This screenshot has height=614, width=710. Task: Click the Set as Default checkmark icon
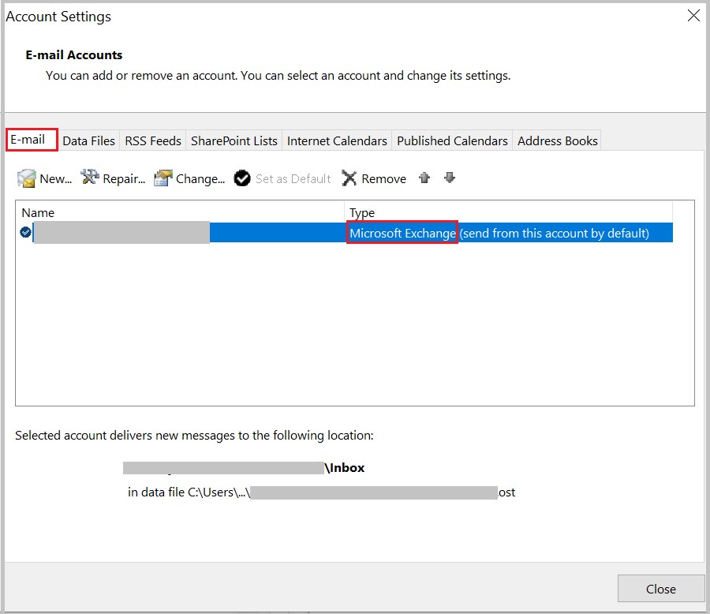(x=242, y=178)
